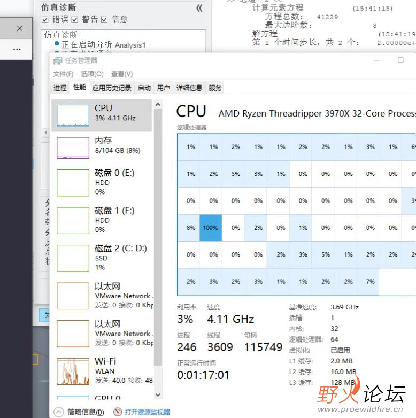Screen dimensions: 416x418
Task: Click the 8% logical processor cell
Action: click(189, 228)
